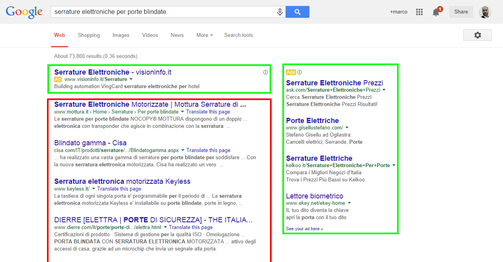503x262 pixels.
Task: Open the account profile picture
Action: pos(485,12)
